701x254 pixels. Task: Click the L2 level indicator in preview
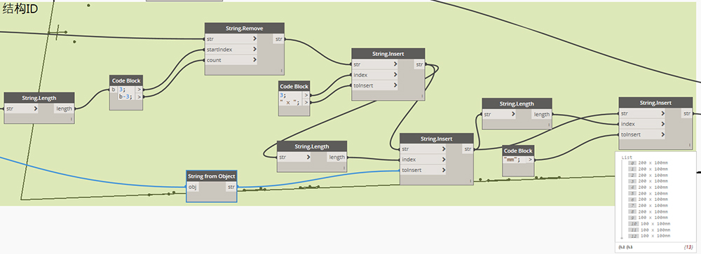tap(621, 247)
